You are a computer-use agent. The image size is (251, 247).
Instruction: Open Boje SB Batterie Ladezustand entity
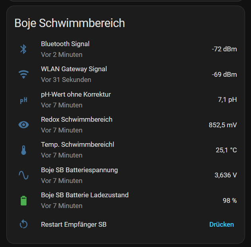tap(85, 195)
